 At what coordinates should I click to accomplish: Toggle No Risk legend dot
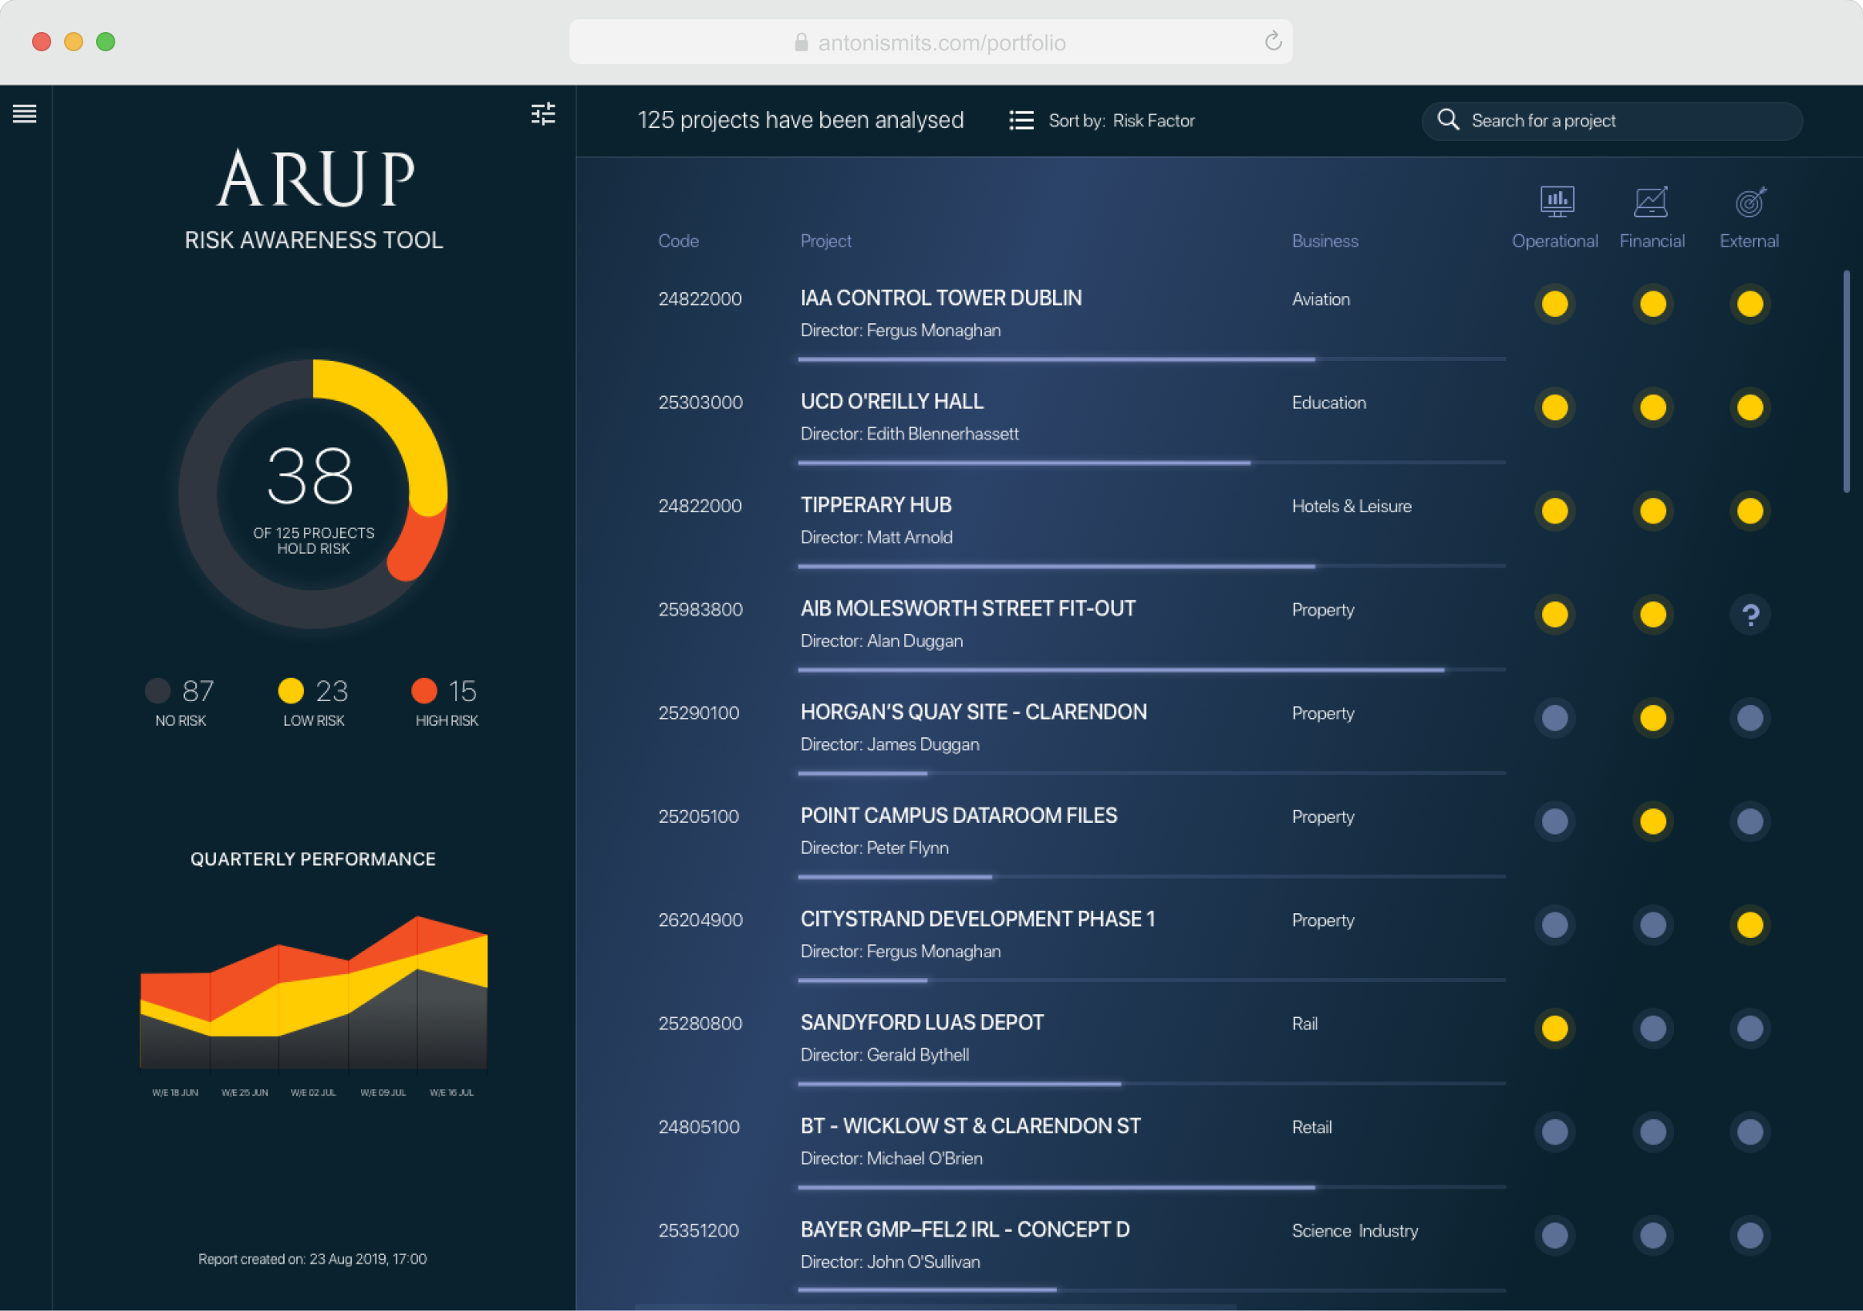(x=158, y=691)
